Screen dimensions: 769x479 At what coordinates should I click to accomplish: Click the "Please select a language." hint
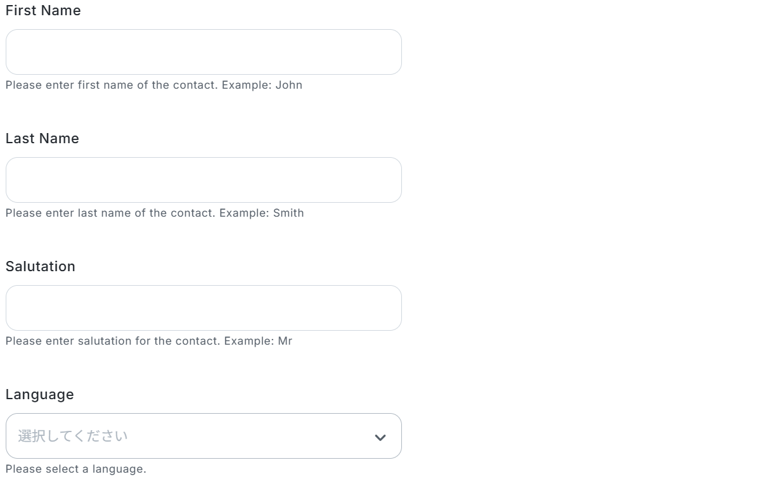(76, 469)
